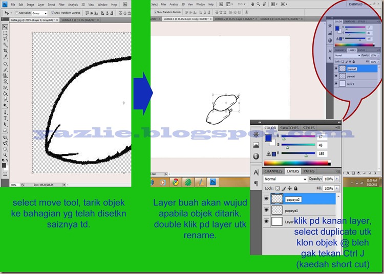
Task: Open Arrange Documents dropdown
Action: [x=274, y=4]
